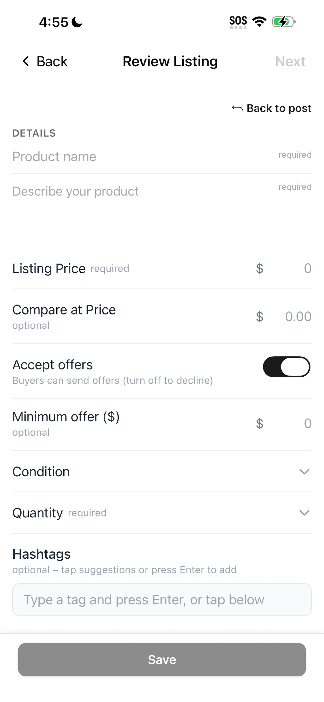
Task: Expand the Condition dropdown
Action: (162, 472)
